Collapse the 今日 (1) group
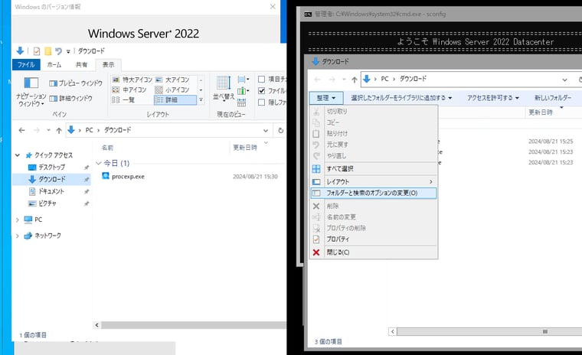 click(x=98, y=163)
